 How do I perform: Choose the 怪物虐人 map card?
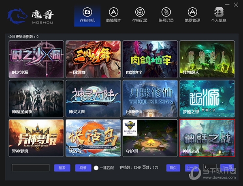point(207,59)
